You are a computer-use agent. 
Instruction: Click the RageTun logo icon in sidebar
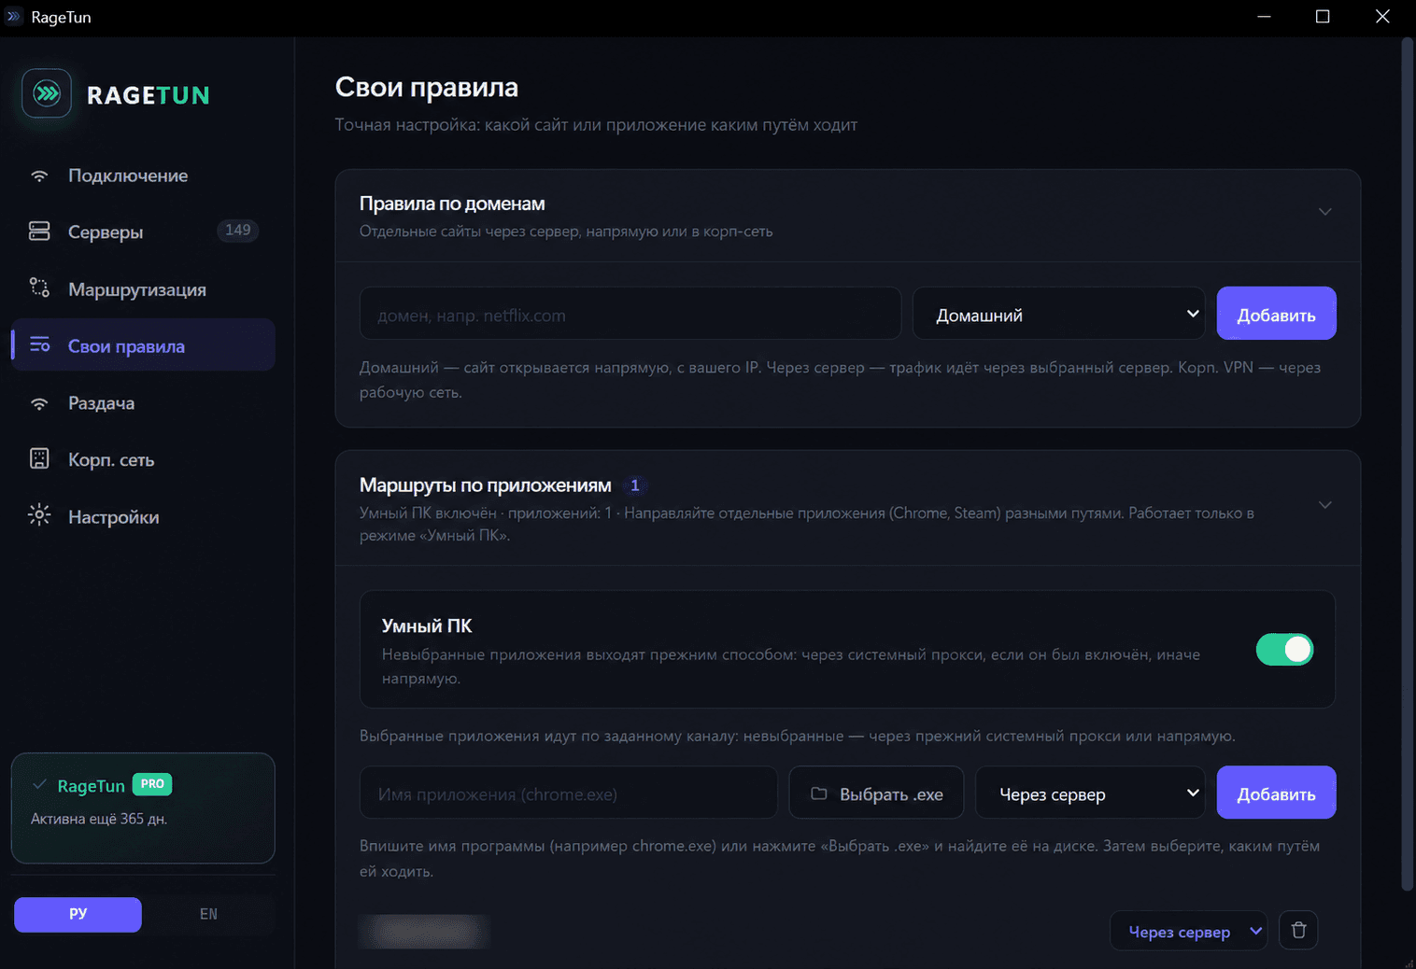47,93
